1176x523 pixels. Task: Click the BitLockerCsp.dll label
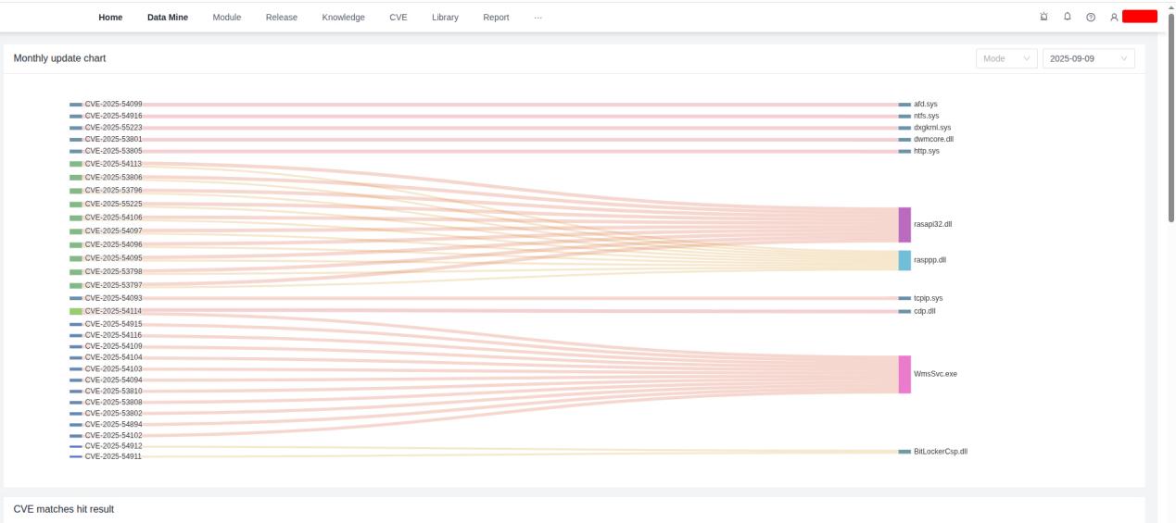click(940, 452)
